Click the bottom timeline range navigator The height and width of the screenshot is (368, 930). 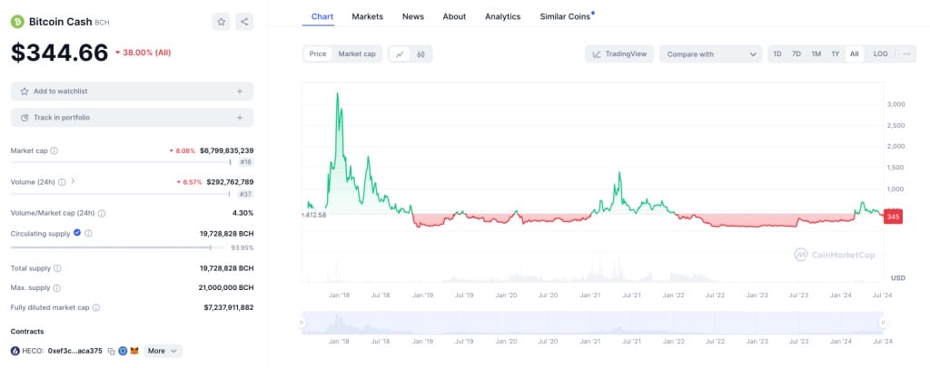tap(592, 323)
